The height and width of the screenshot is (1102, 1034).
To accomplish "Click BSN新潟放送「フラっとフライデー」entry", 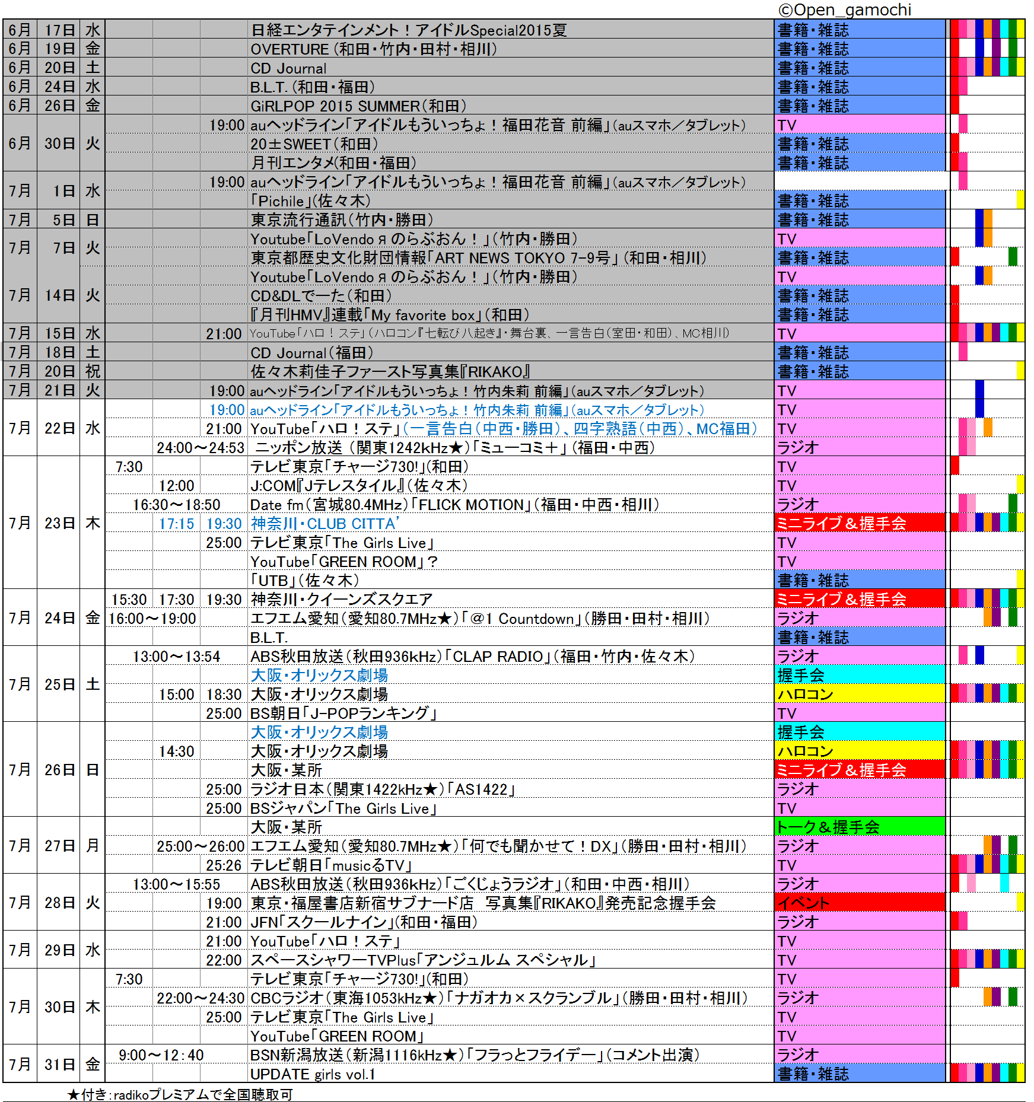I will point(475,1055).
